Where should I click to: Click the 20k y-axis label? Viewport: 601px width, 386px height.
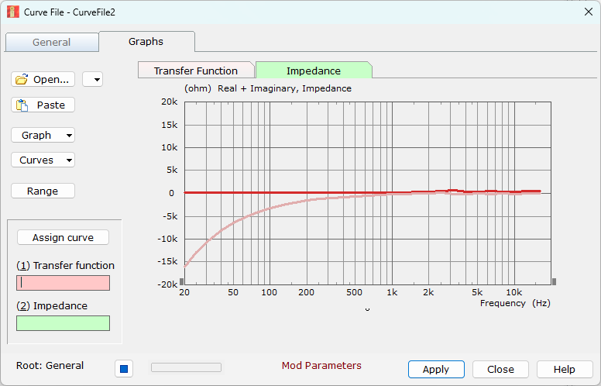click(170, 102)
